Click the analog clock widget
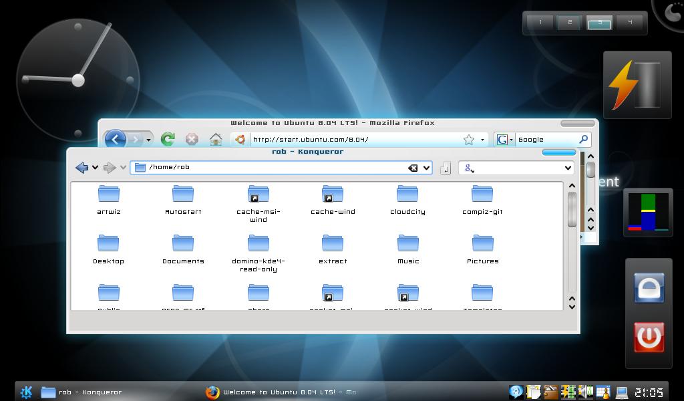This screenshot has height=401, width=684. 77,80
